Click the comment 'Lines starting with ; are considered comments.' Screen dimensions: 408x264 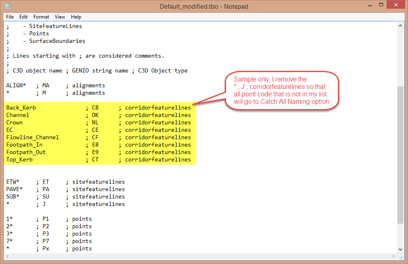click(88, 56)
